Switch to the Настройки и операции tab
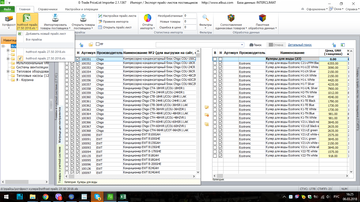 81,9
